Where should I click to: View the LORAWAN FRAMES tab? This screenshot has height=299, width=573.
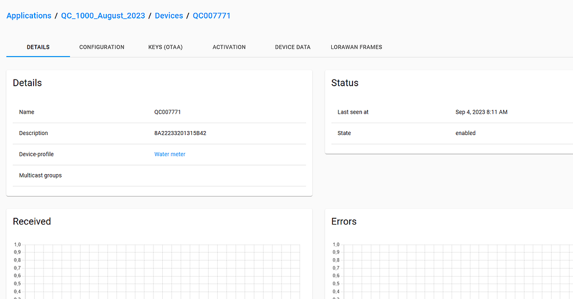pyautogui.click(x=356, y=47)
